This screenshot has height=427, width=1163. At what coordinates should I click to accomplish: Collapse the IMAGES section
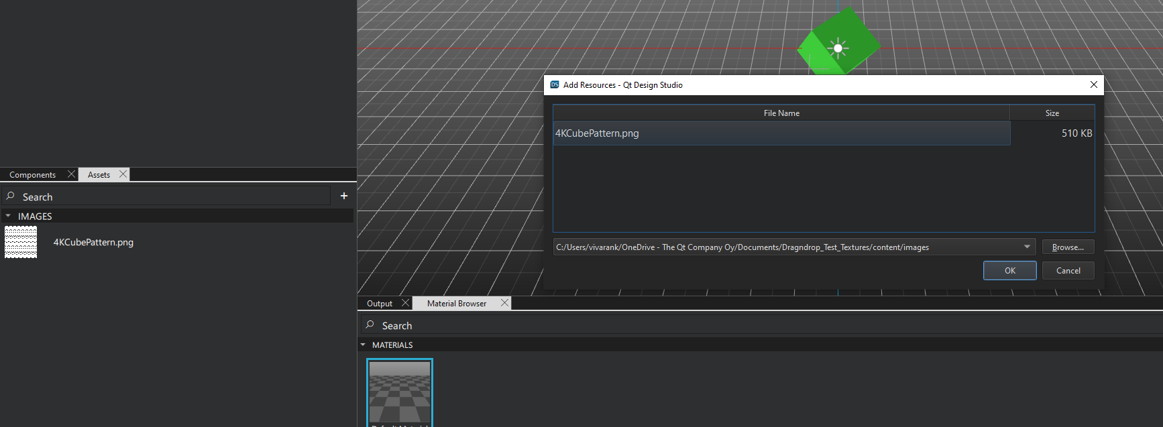pos(8,217)
